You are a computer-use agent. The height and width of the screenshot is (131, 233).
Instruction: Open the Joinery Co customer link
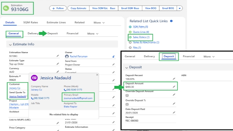[15, 88]
